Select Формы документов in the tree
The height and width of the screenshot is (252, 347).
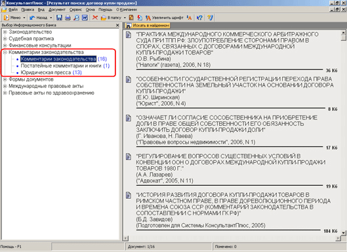pyautogui.click(x=31, y=79)
